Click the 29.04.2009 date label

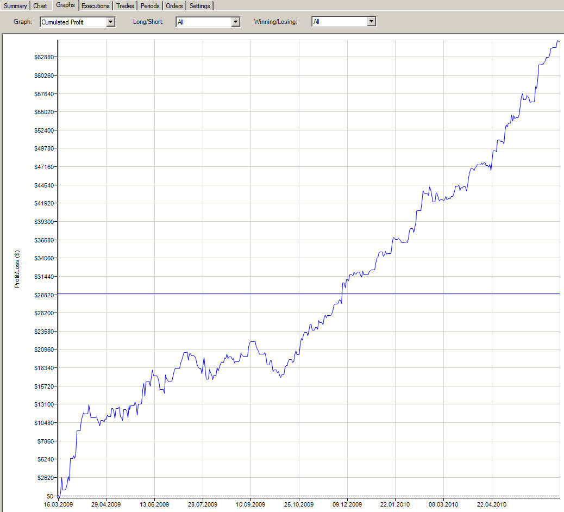pyautogui.click(x=106, y=504)
